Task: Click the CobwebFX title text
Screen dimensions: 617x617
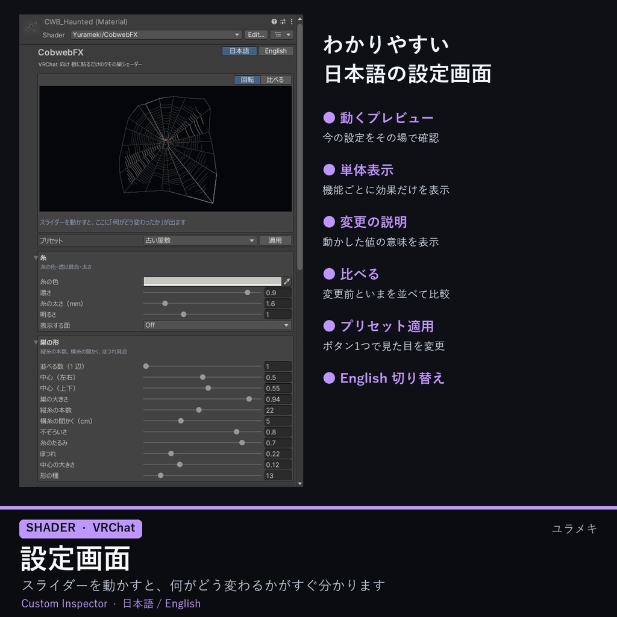Action: [61, 52]
